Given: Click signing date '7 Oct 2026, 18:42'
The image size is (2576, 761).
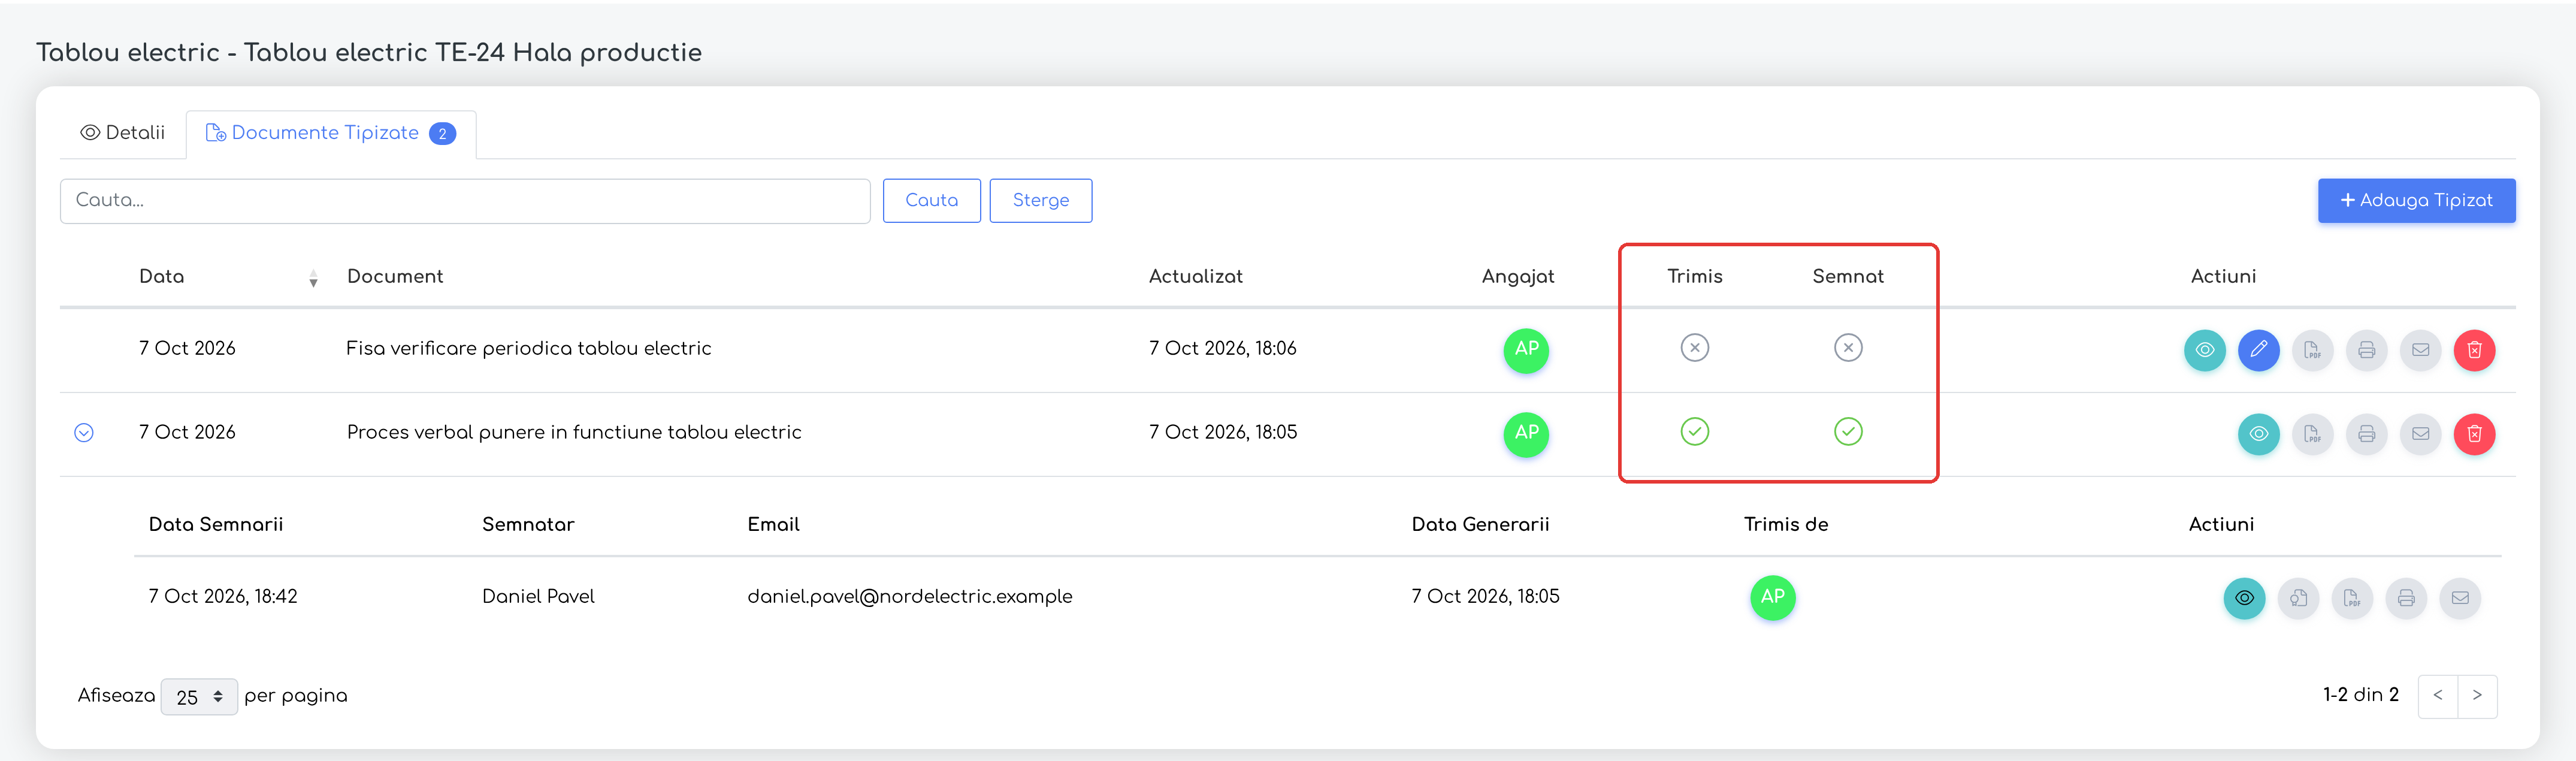Looking at the screenshot, I should coord(223,597).
